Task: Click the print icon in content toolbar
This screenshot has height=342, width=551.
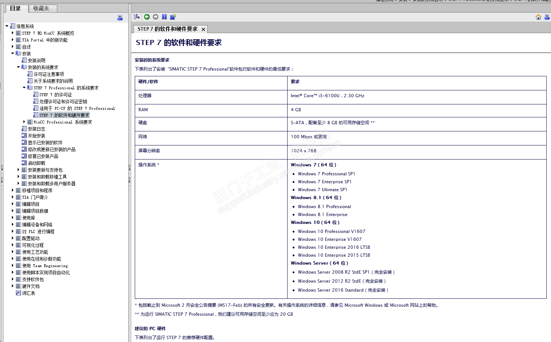Action: tap(547, 17)
